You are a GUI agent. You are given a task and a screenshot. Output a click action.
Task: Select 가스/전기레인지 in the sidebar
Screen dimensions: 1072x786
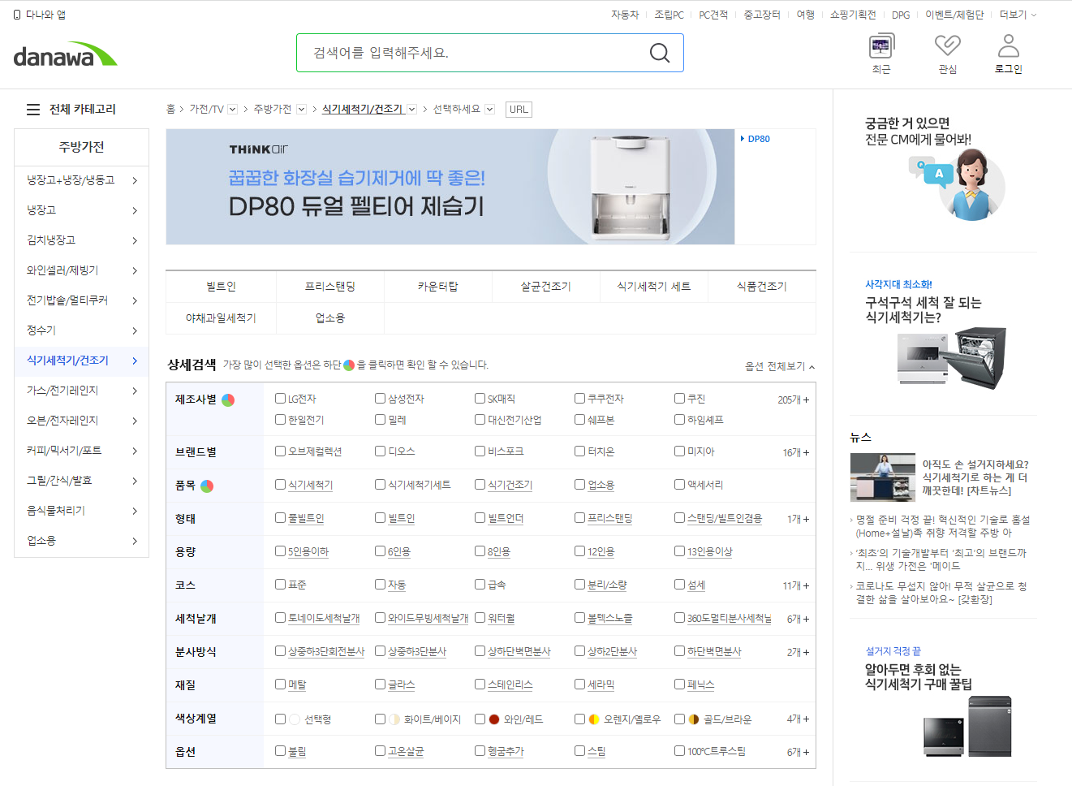(x=81, y=391)
